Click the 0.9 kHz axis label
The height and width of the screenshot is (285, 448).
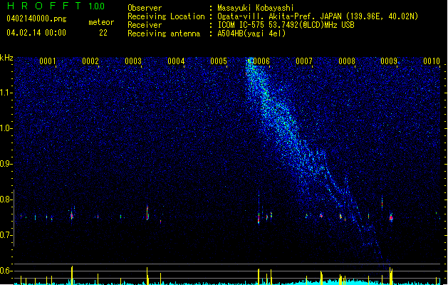(6, 164)
